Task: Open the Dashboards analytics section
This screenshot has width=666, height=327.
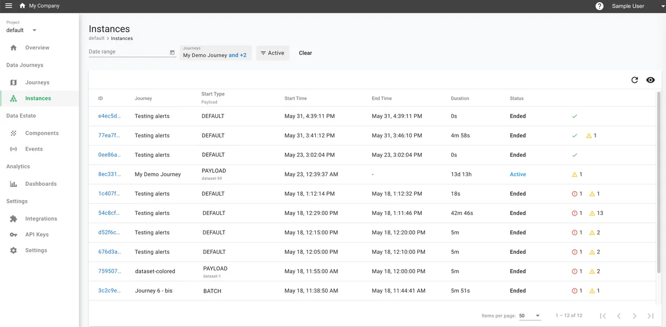Action: (39, 183)
